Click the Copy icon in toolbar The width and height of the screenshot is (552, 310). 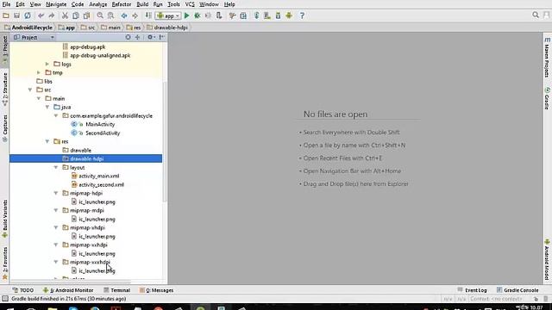coord(76,15)
